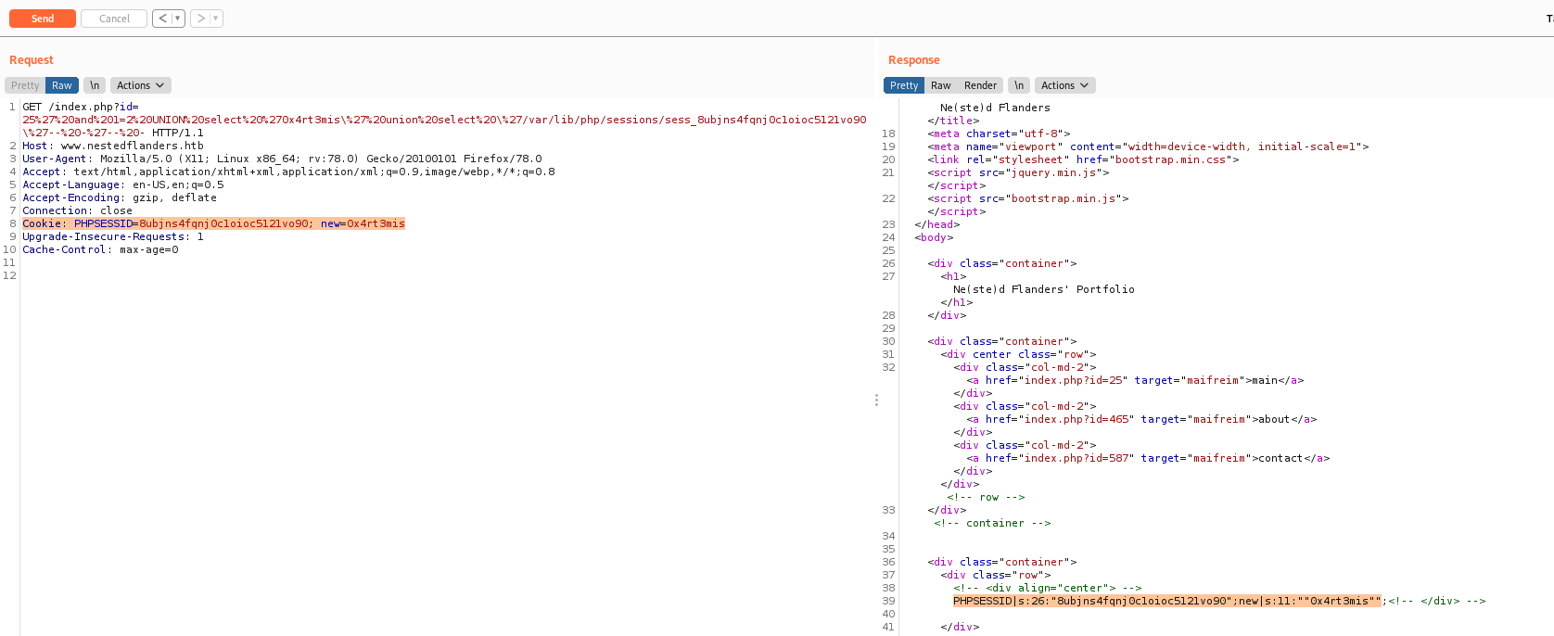Click the Accept-Encoding: gzip, deflate header
The image size is (1554, 636).
120,197
